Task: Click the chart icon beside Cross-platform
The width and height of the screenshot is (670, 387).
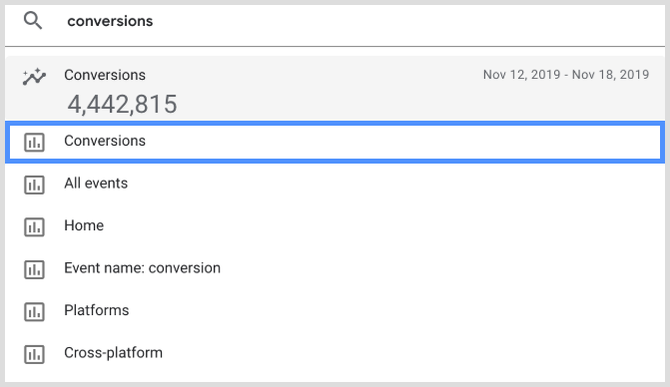Action: pos(34,354)
